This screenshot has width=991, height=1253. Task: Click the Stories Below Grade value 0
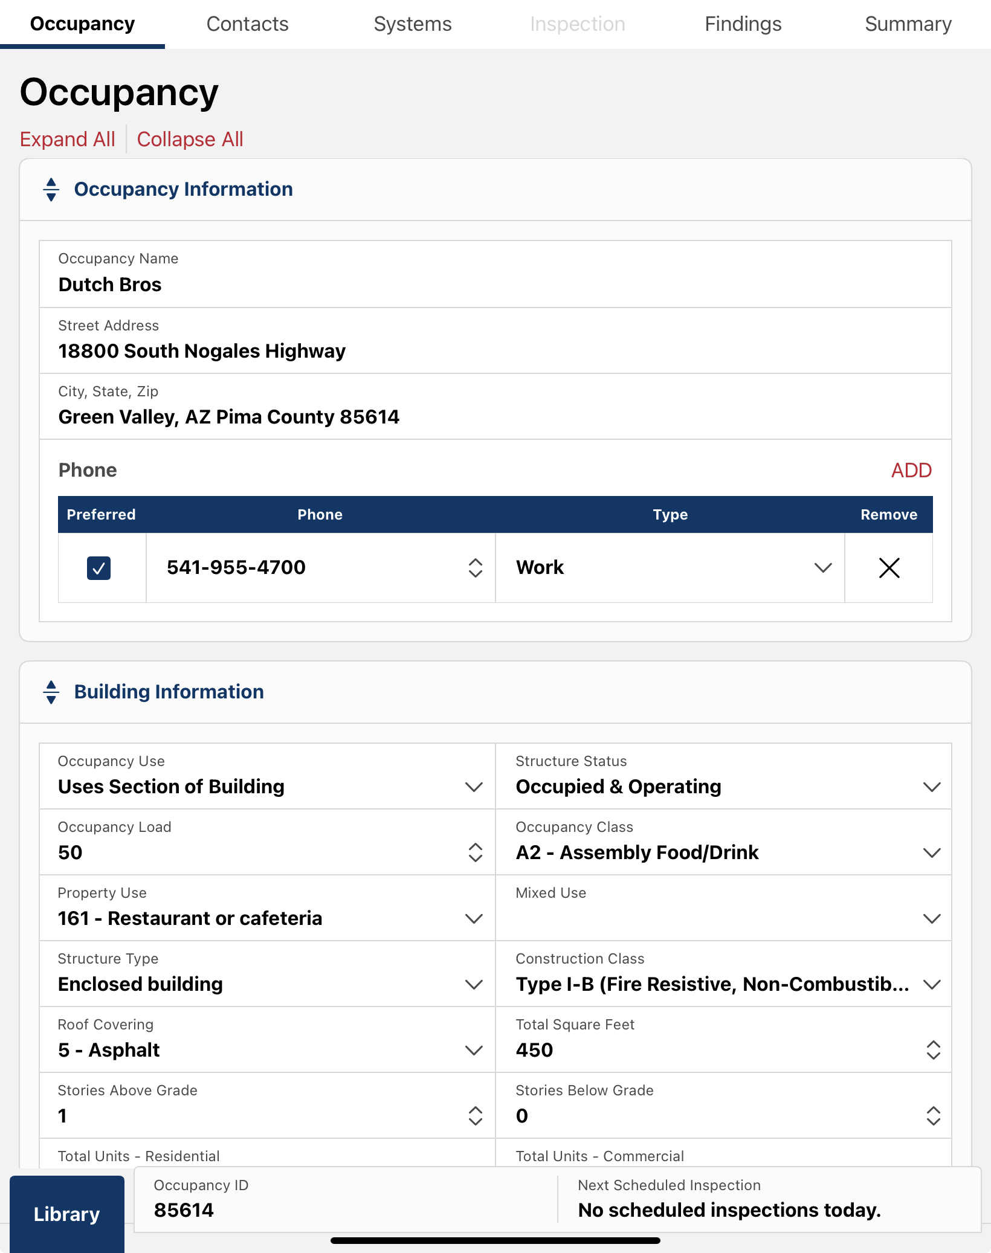[x=522, y=1116]
